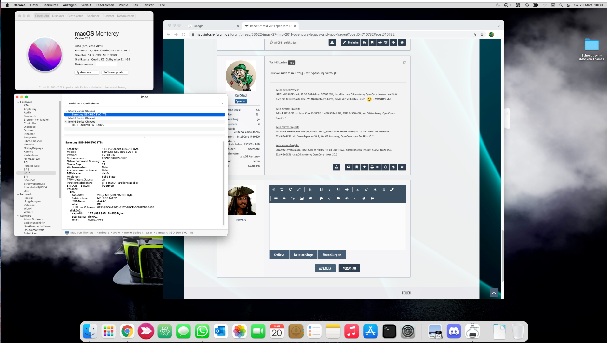Switch to the Speicher tab
This screenshot has width=607, height=343.
point(93,16)
